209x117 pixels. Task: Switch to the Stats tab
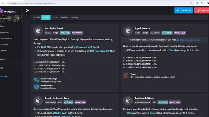tap(55, 17)
